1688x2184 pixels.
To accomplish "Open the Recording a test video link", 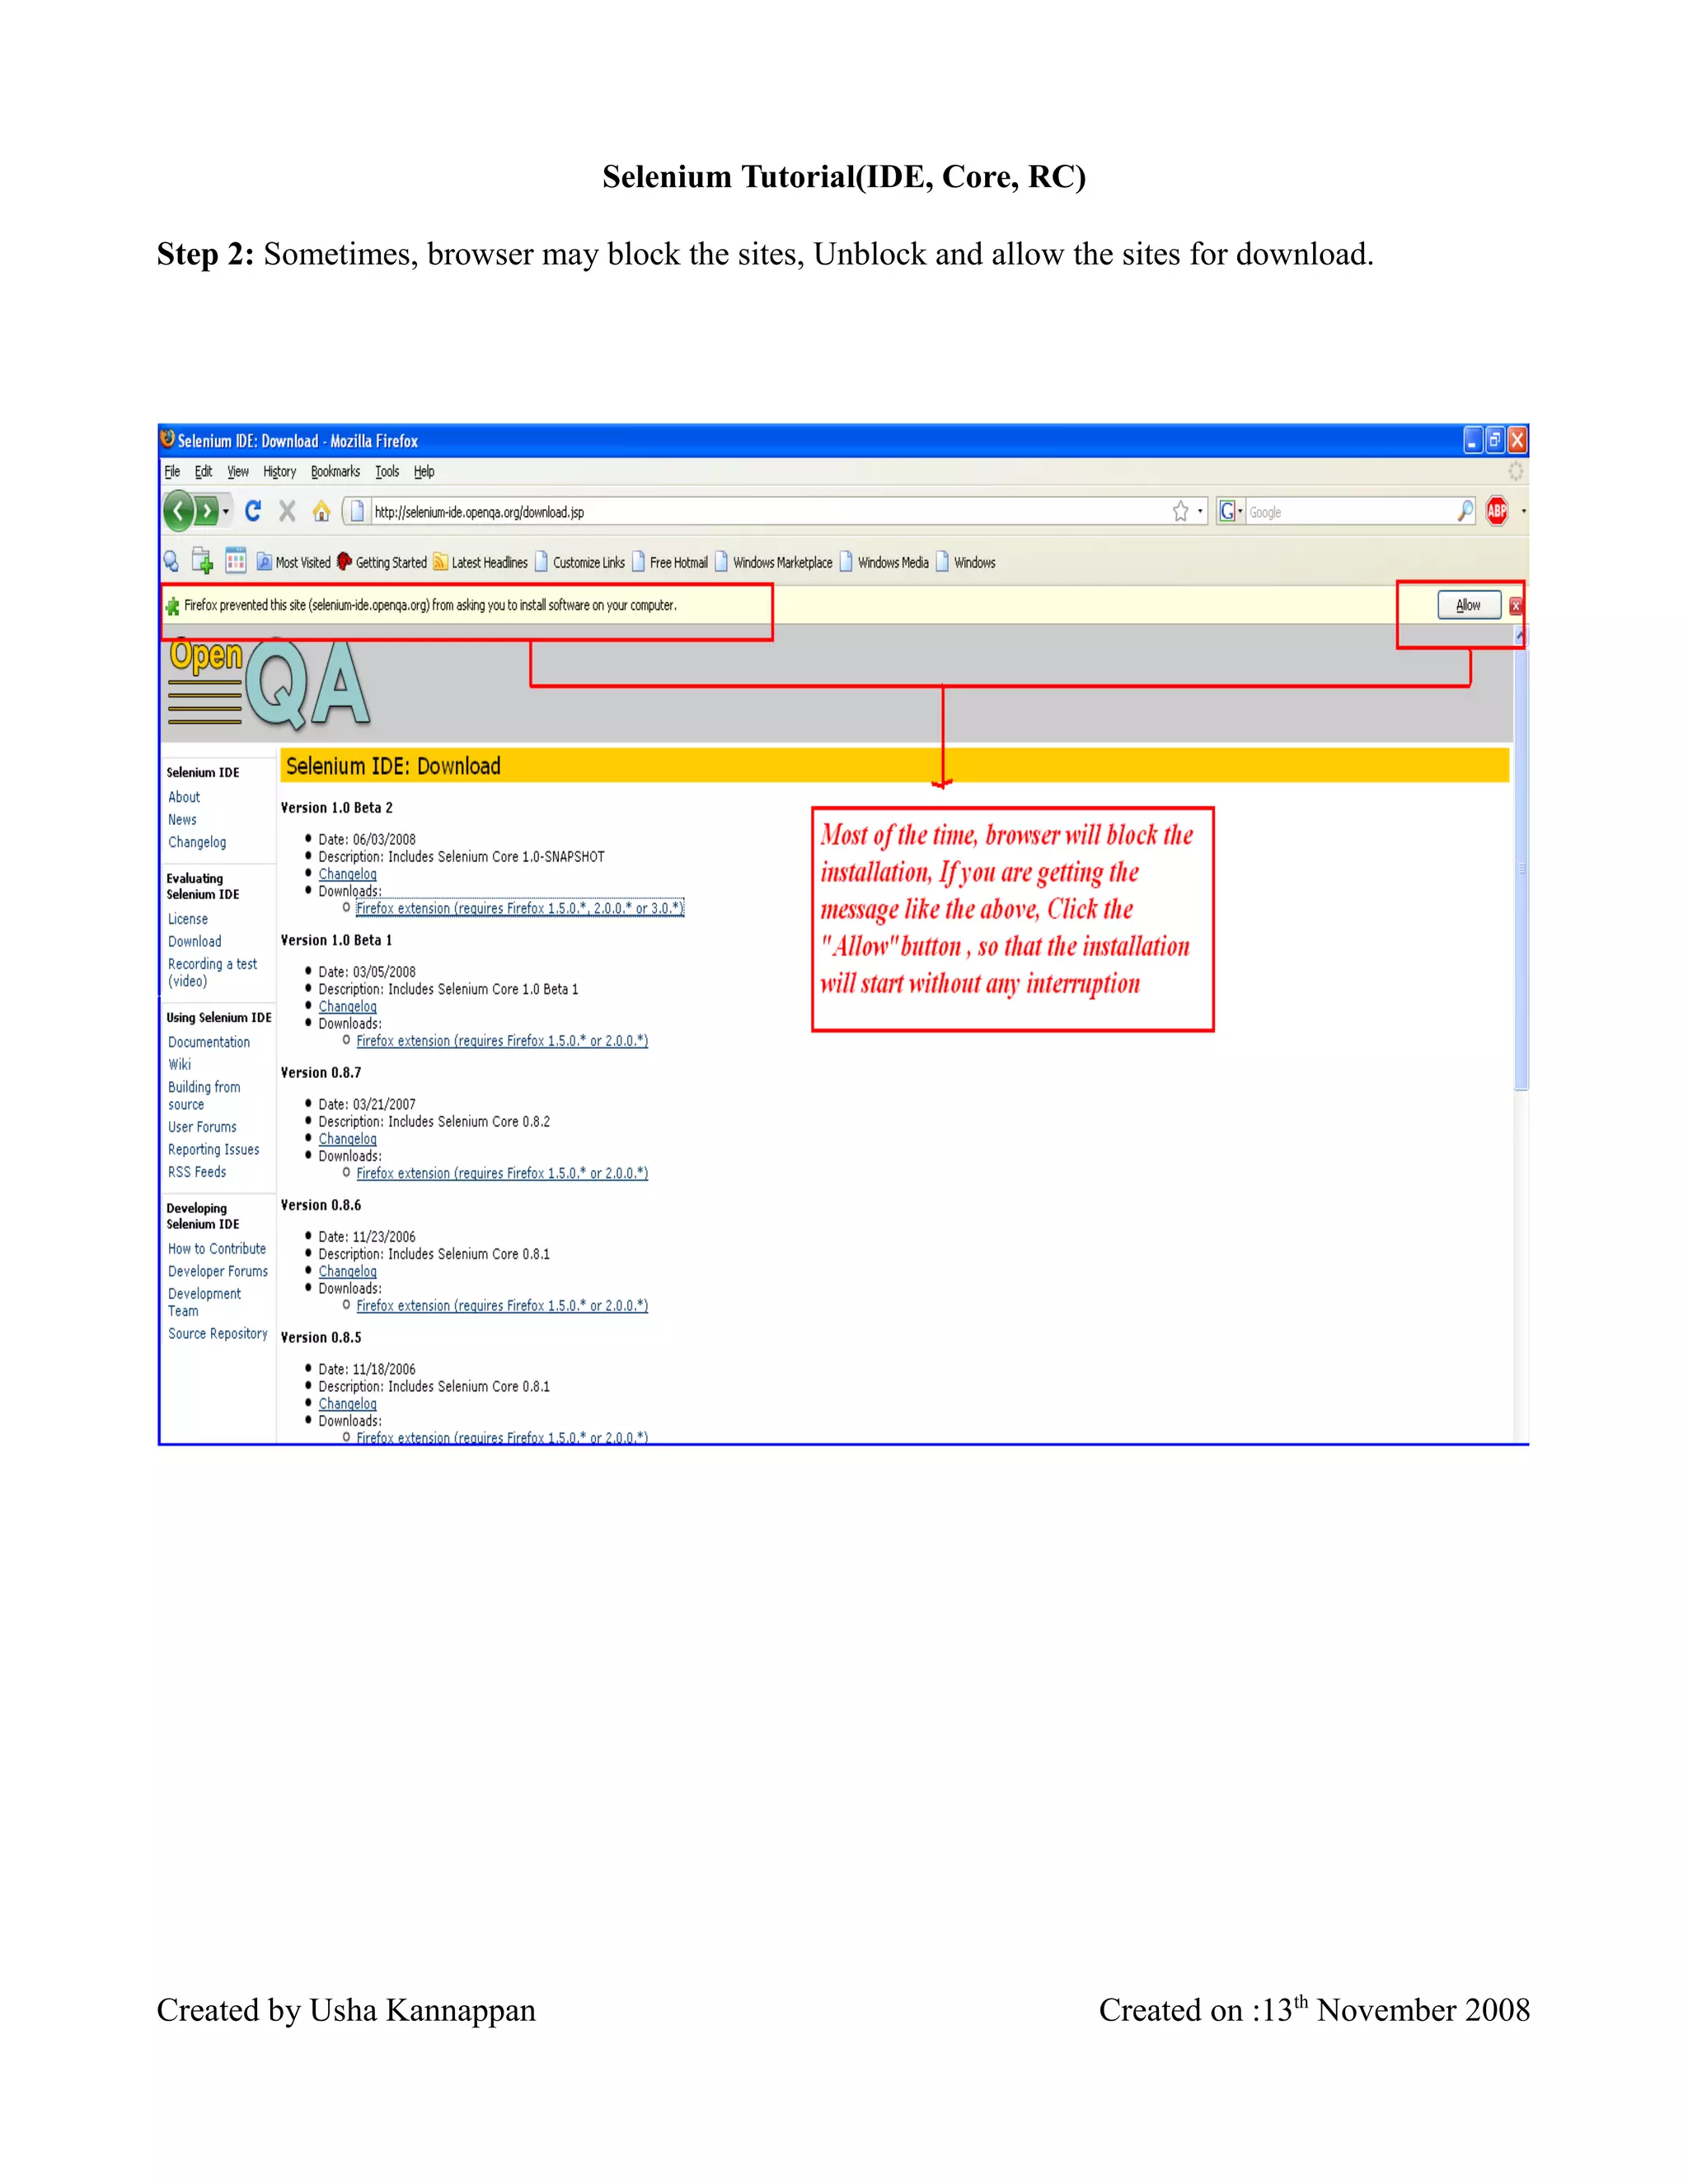I will (x=212, y=972).
